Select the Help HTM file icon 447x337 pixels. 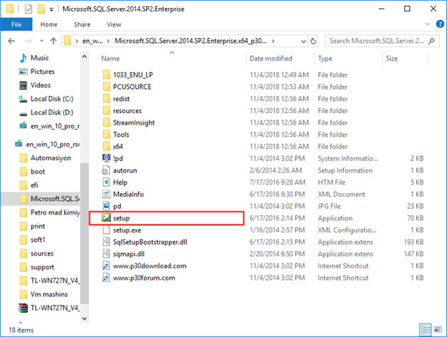pos(106,182)
